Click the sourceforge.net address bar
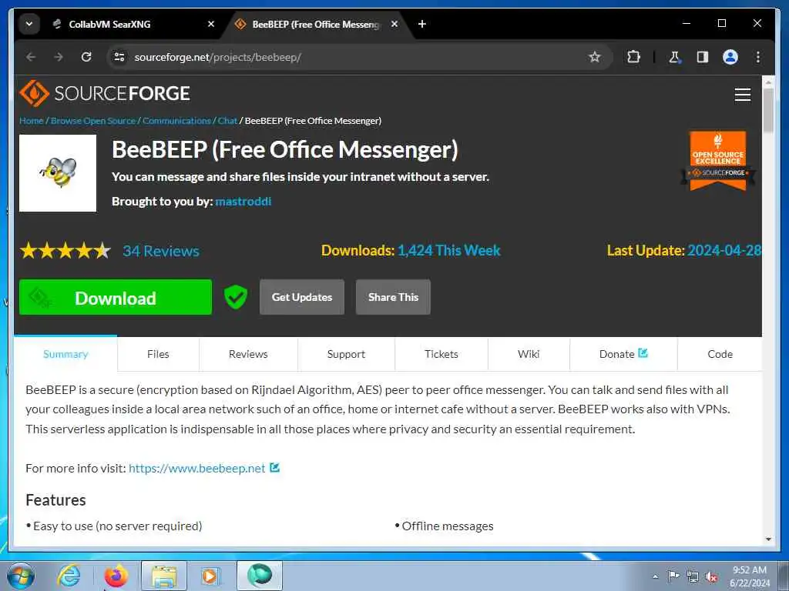This screenshot has width=789, height=591. pos(352,57)
